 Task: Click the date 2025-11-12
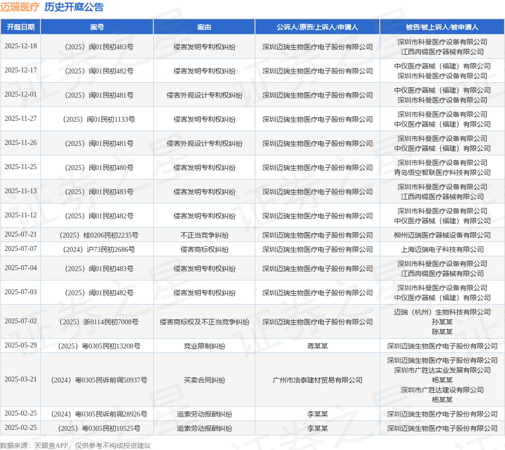21,215
